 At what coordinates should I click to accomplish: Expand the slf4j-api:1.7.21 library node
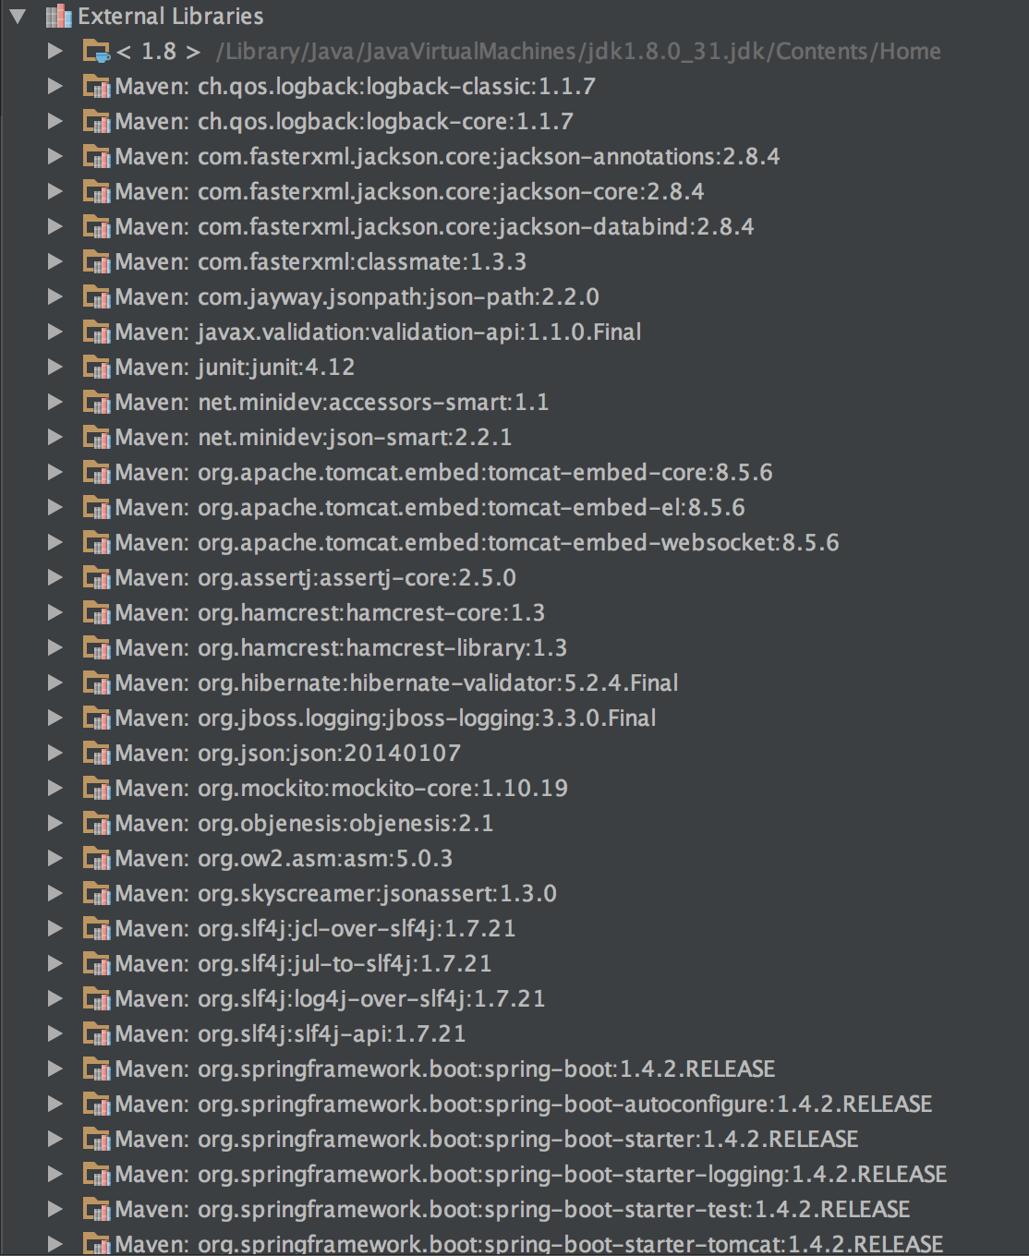pos(55,1033)
